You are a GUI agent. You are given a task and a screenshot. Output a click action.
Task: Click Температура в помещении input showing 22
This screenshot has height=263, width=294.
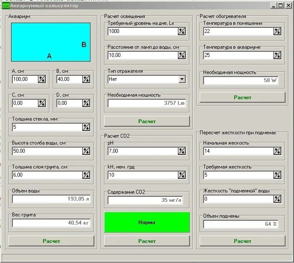pyautogui.click(x=239, y=31)
